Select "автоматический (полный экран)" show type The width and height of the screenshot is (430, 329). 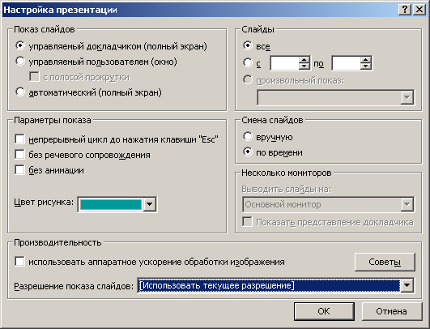click(x=20, y=92)
